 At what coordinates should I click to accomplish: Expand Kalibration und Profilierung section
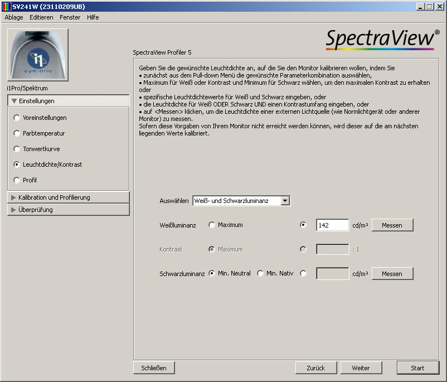point(69,197)
